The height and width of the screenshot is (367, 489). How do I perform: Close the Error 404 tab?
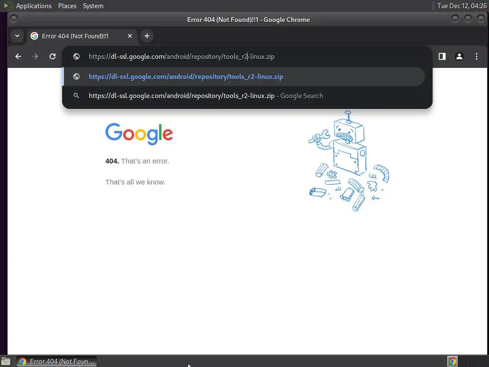130,36
